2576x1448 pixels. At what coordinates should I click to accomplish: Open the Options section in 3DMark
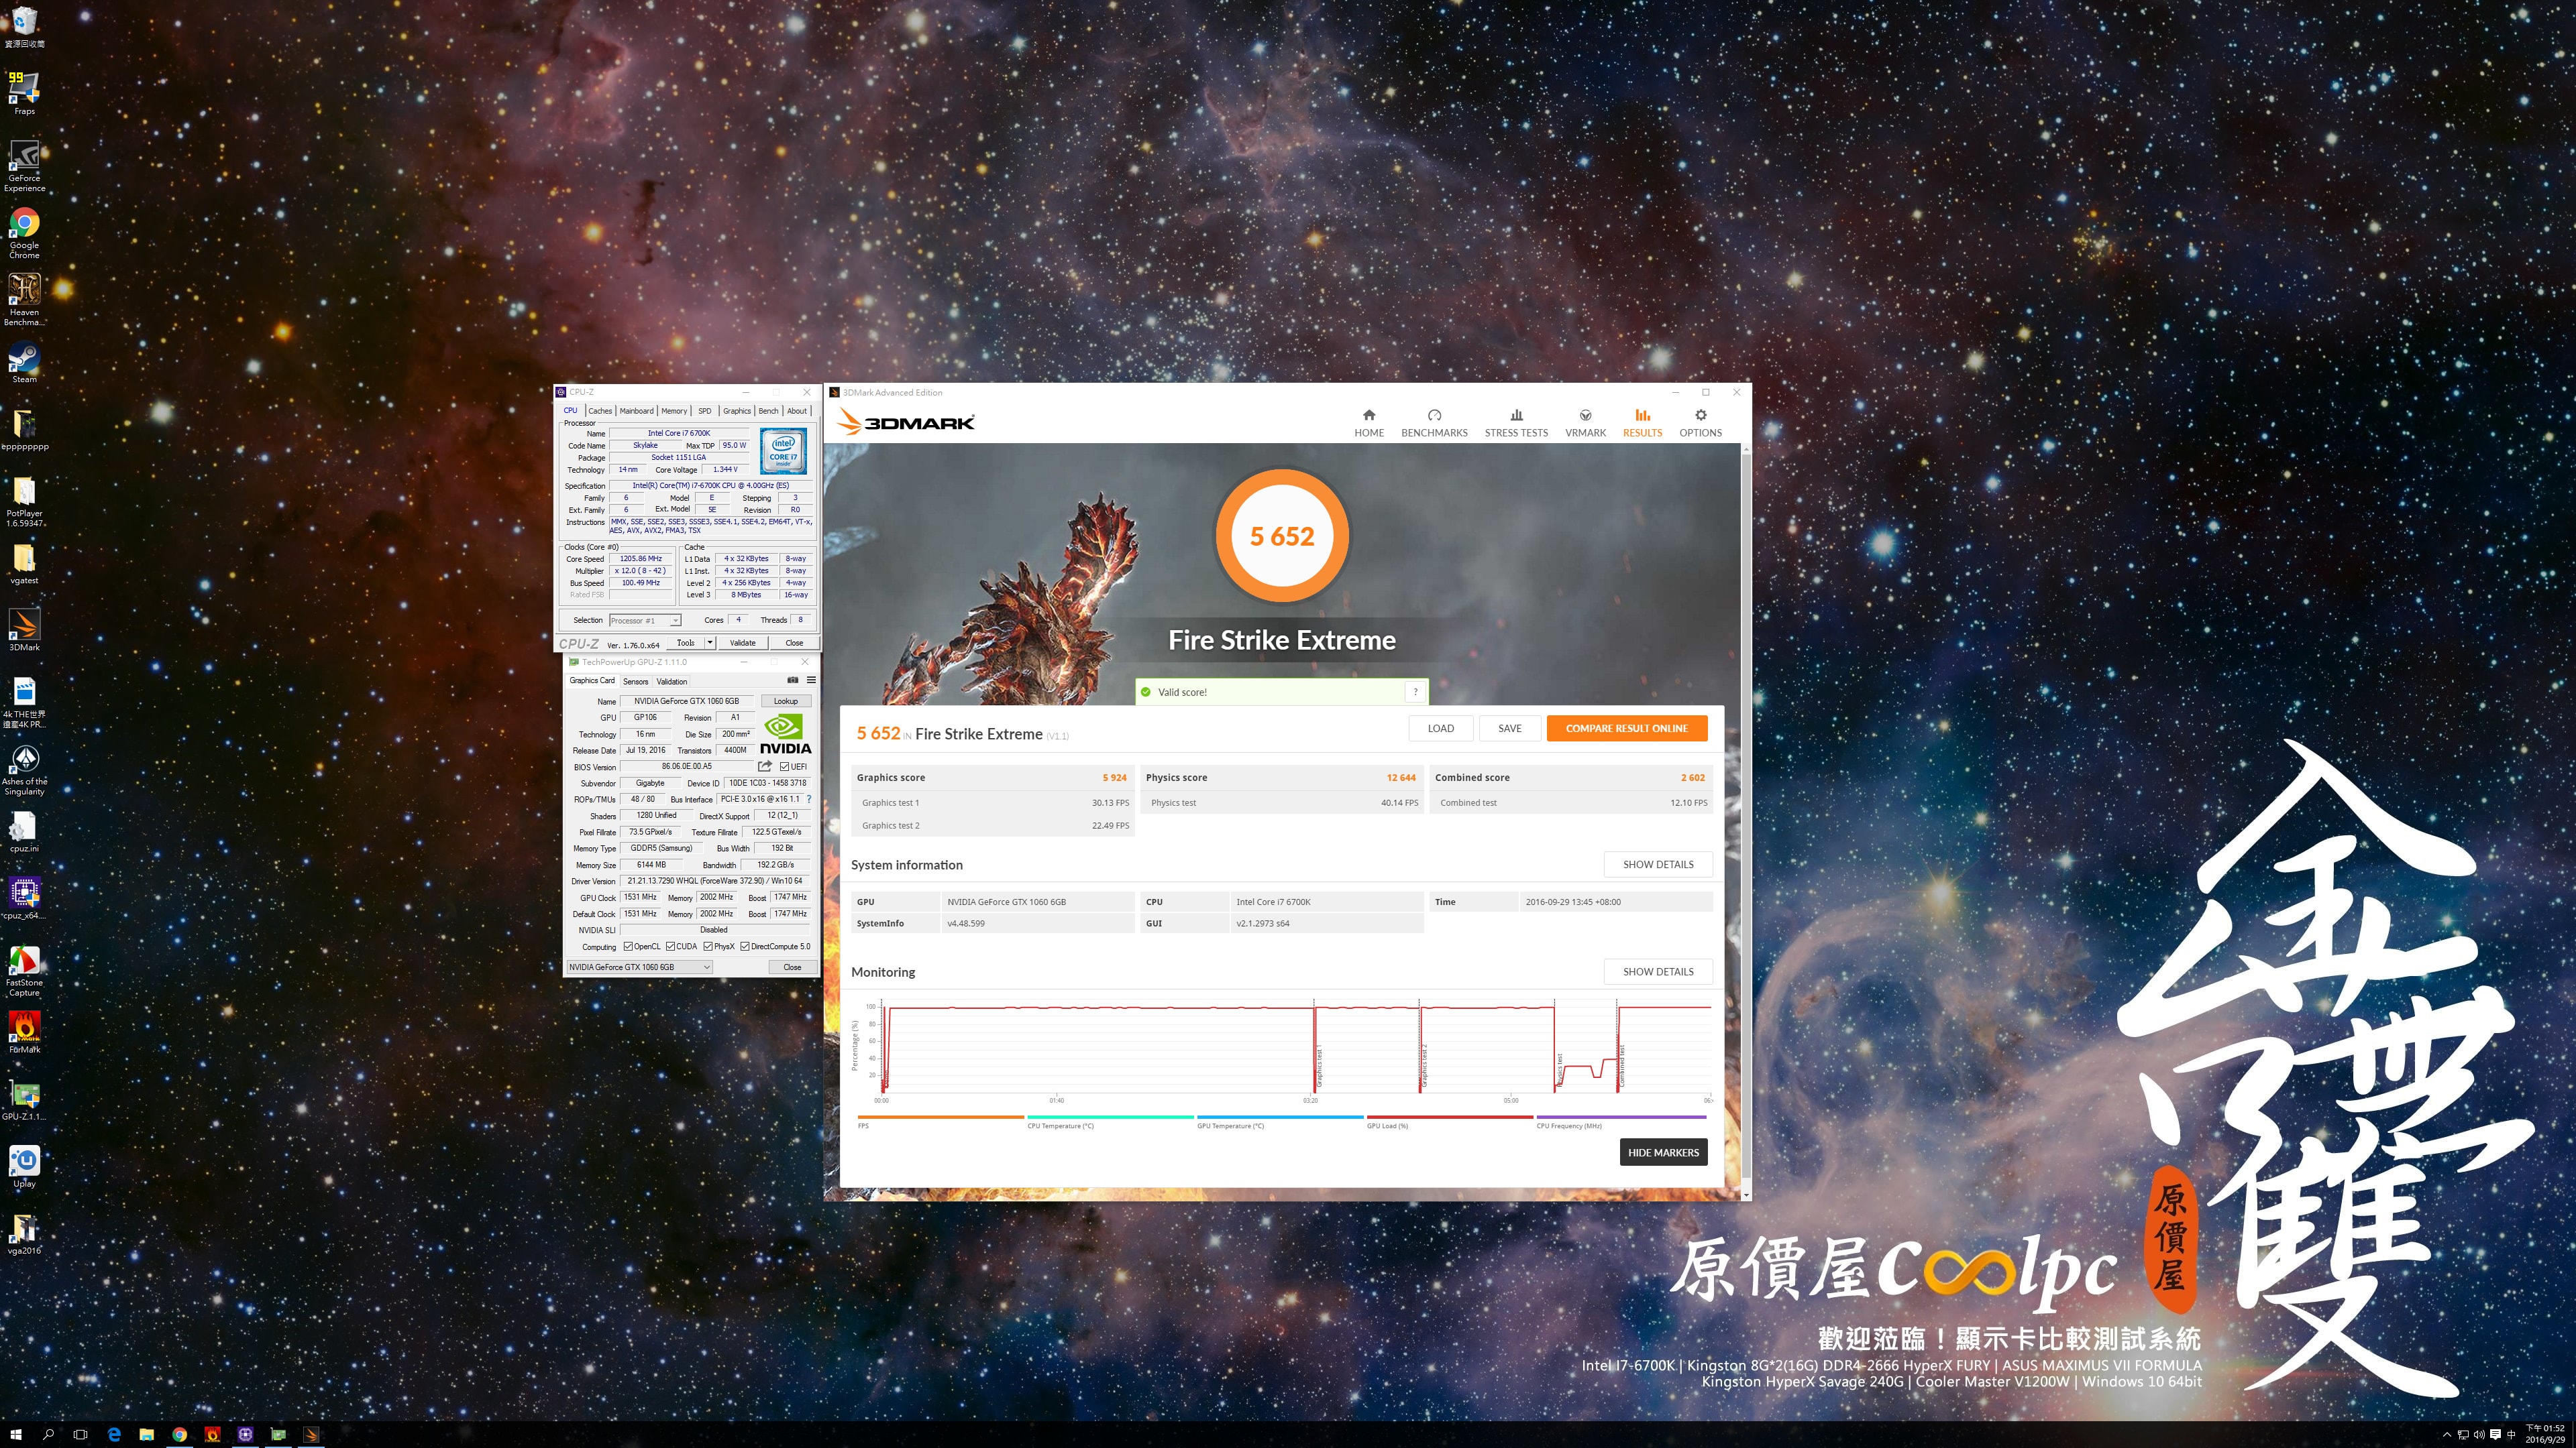[x=1700, y=423]
